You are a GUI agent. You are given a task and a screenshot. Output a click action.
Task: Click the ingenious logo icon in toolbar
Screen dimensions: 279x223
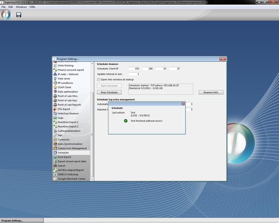[x=6, y=15]
